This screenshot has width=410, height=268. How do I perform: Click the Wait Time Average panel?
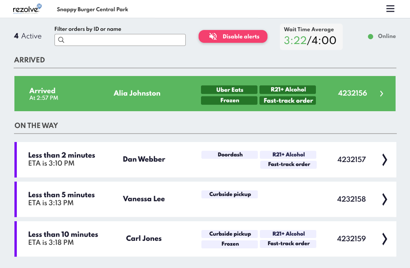[311, 36]
